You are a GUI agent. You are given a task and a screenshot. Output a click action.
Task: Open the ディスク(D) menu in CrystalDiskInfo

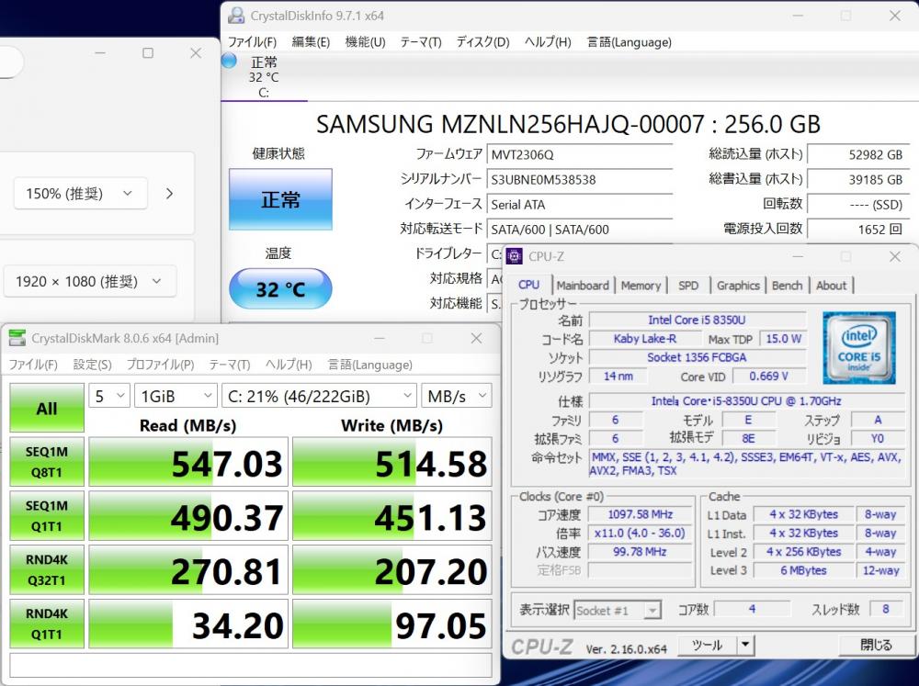tap(482, 42)
